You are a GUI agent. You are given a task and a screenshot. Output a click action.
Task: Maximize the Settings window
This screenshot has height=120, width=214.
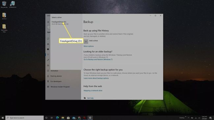pyautogui.click(x=155, y=15)
